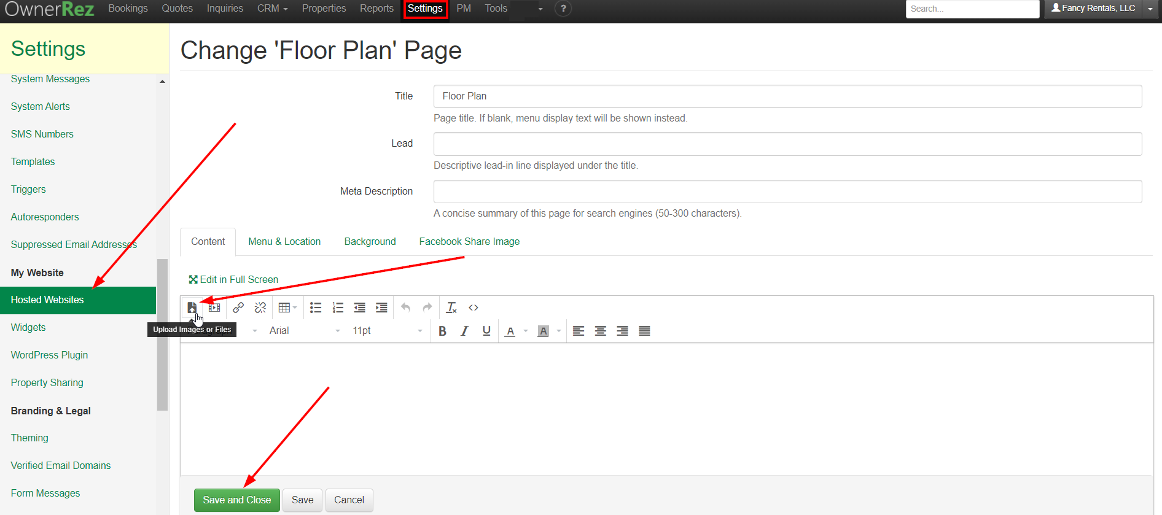Image resolution: width=1162 pixels, height=515 pixels.
Task: Switch to the Background tab
Action: (370, 242)
